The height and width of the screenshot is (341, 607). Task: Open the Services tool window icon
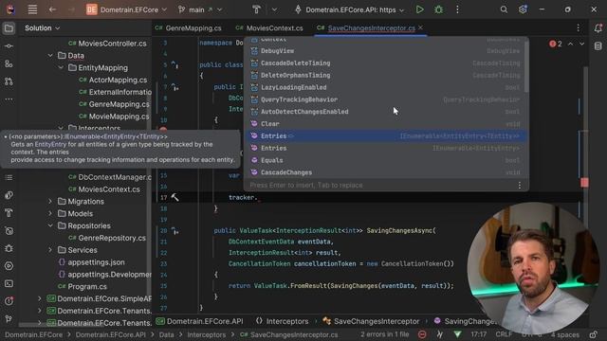pyautogui.click(x=9, y=266)
